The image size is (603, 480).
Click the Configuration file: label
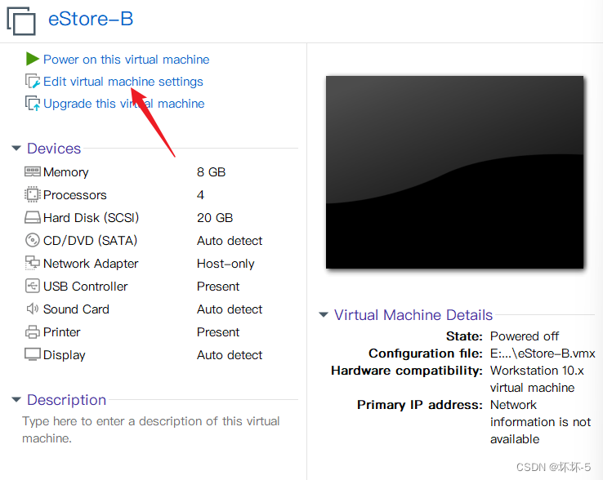[426, 353]
